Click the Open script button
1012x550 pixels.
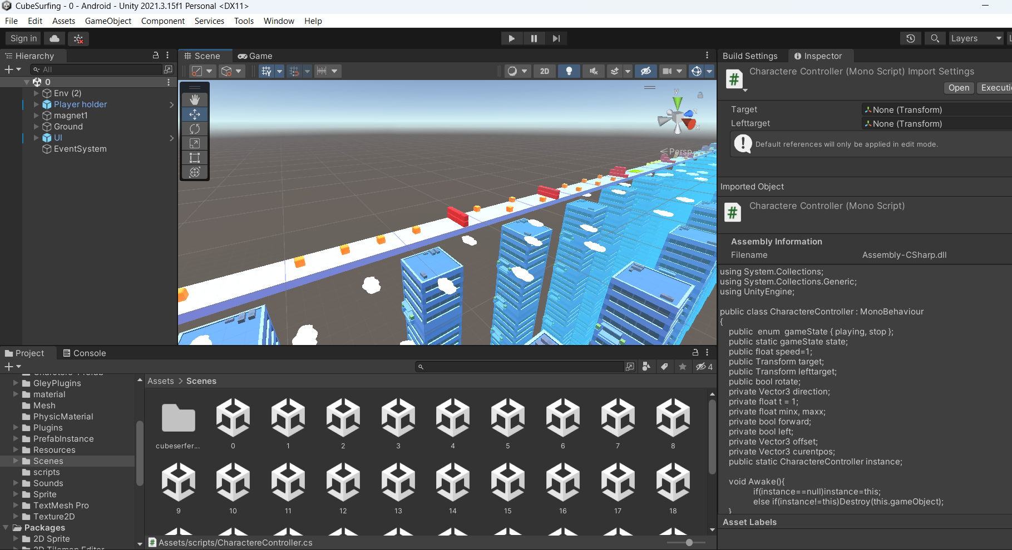(959, 88)
